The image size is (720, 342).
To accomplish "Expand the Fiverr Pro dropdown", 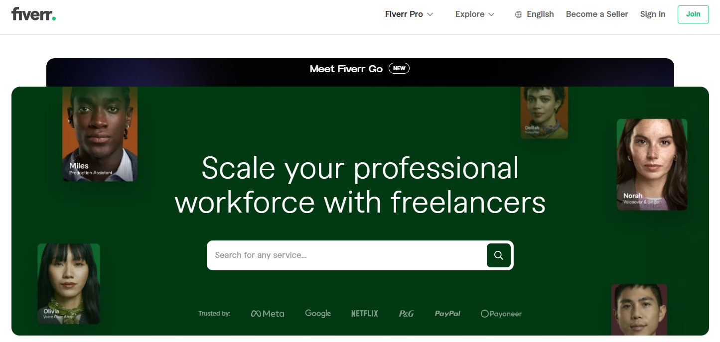I will 409,14.
